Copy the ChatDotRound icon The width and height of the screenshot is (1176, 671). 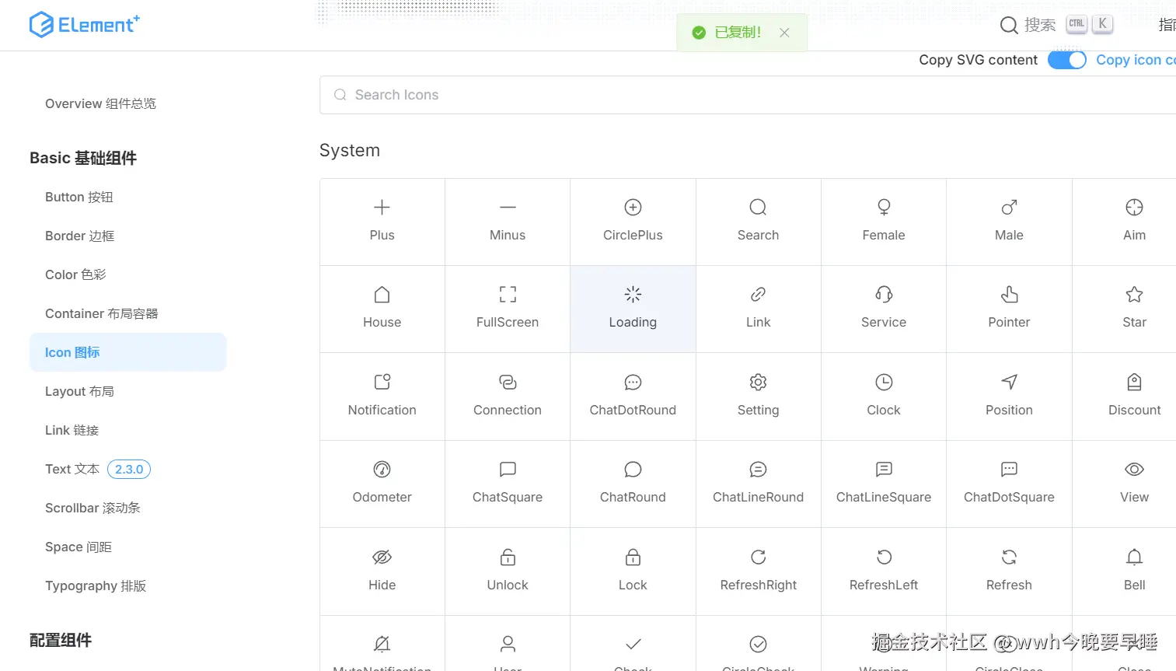[x=633, y=397]
